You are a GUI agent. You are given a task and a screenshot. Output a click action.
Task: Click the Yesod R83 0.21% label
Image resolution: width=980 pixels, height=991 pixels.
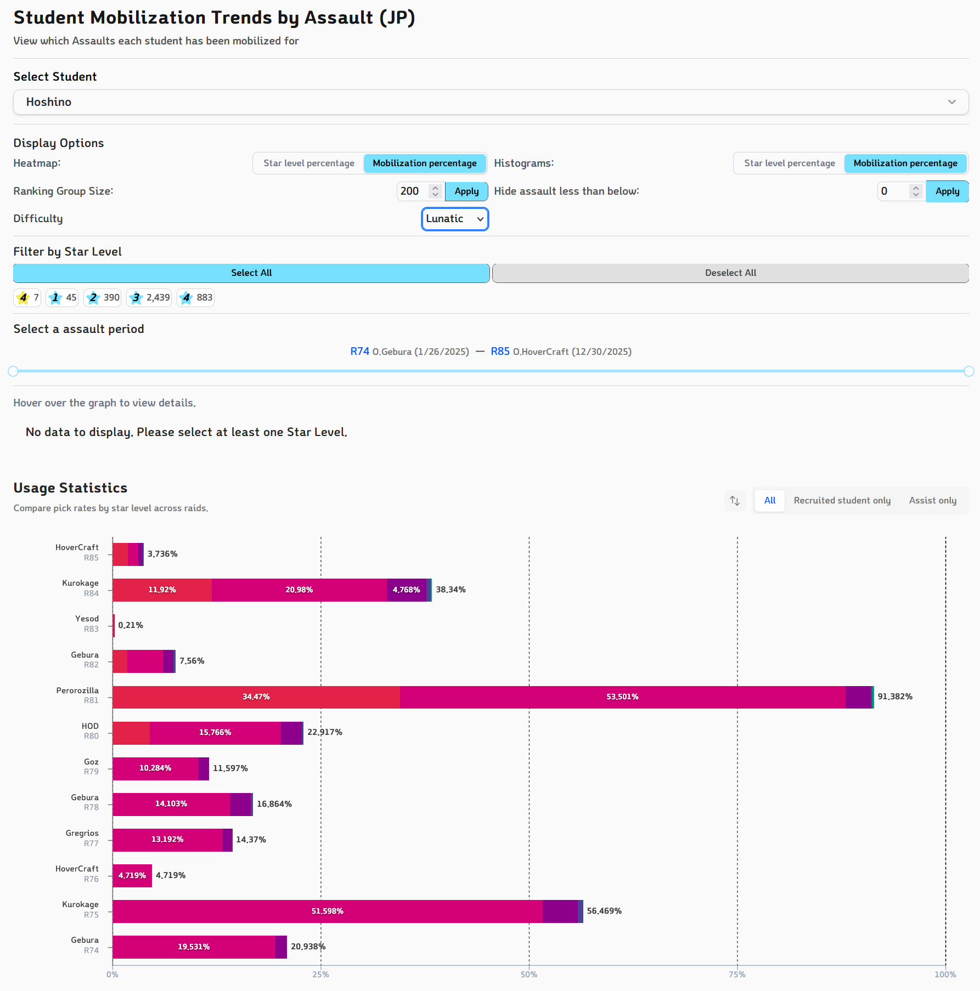tap(131, 625)
